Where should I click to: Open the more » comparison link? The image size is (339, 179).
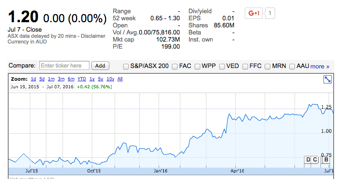point(320,67)
